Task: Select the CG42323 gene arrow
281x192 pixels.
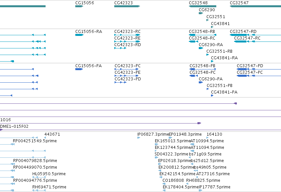Action: pyautogui.click(x=127, y=6)
